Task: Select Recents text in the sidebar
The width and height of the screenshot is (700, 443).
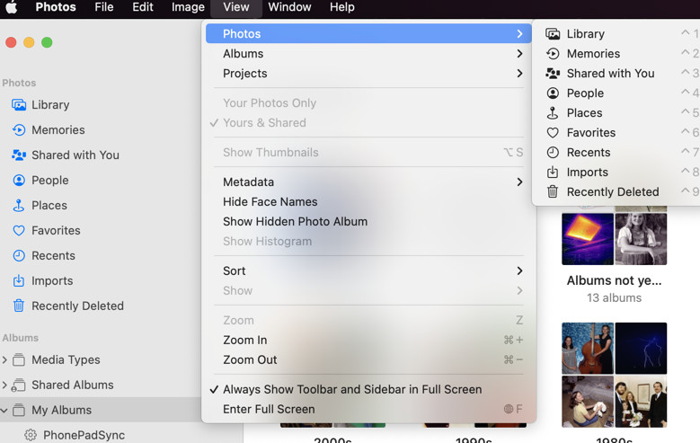Action: [53, 255]
